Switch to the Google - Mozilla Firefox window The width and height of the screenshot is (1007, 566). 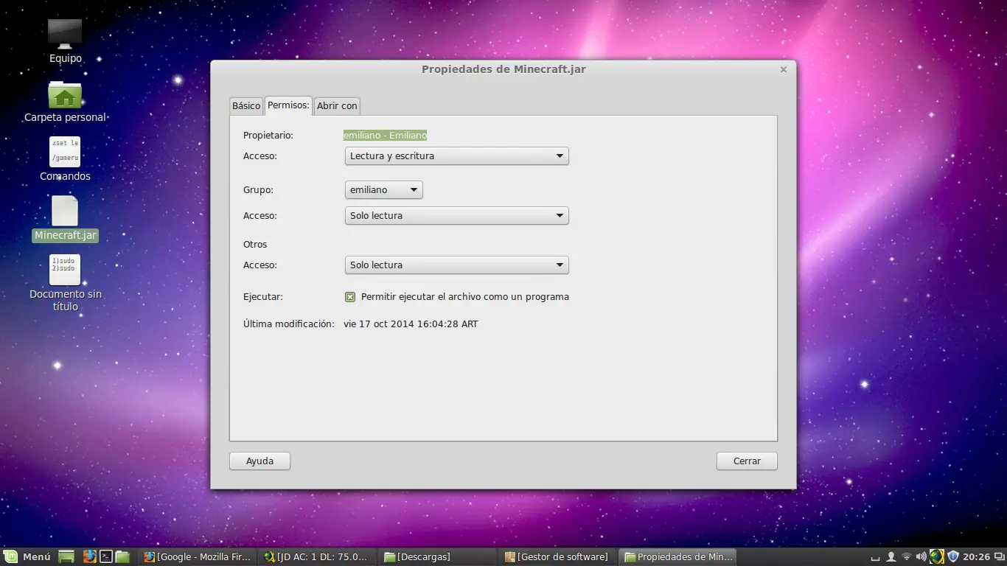198,557
